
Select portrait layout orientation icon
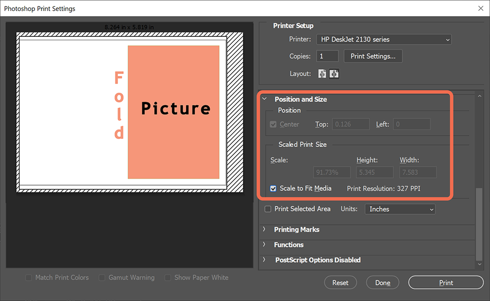[x=322, y=74]
